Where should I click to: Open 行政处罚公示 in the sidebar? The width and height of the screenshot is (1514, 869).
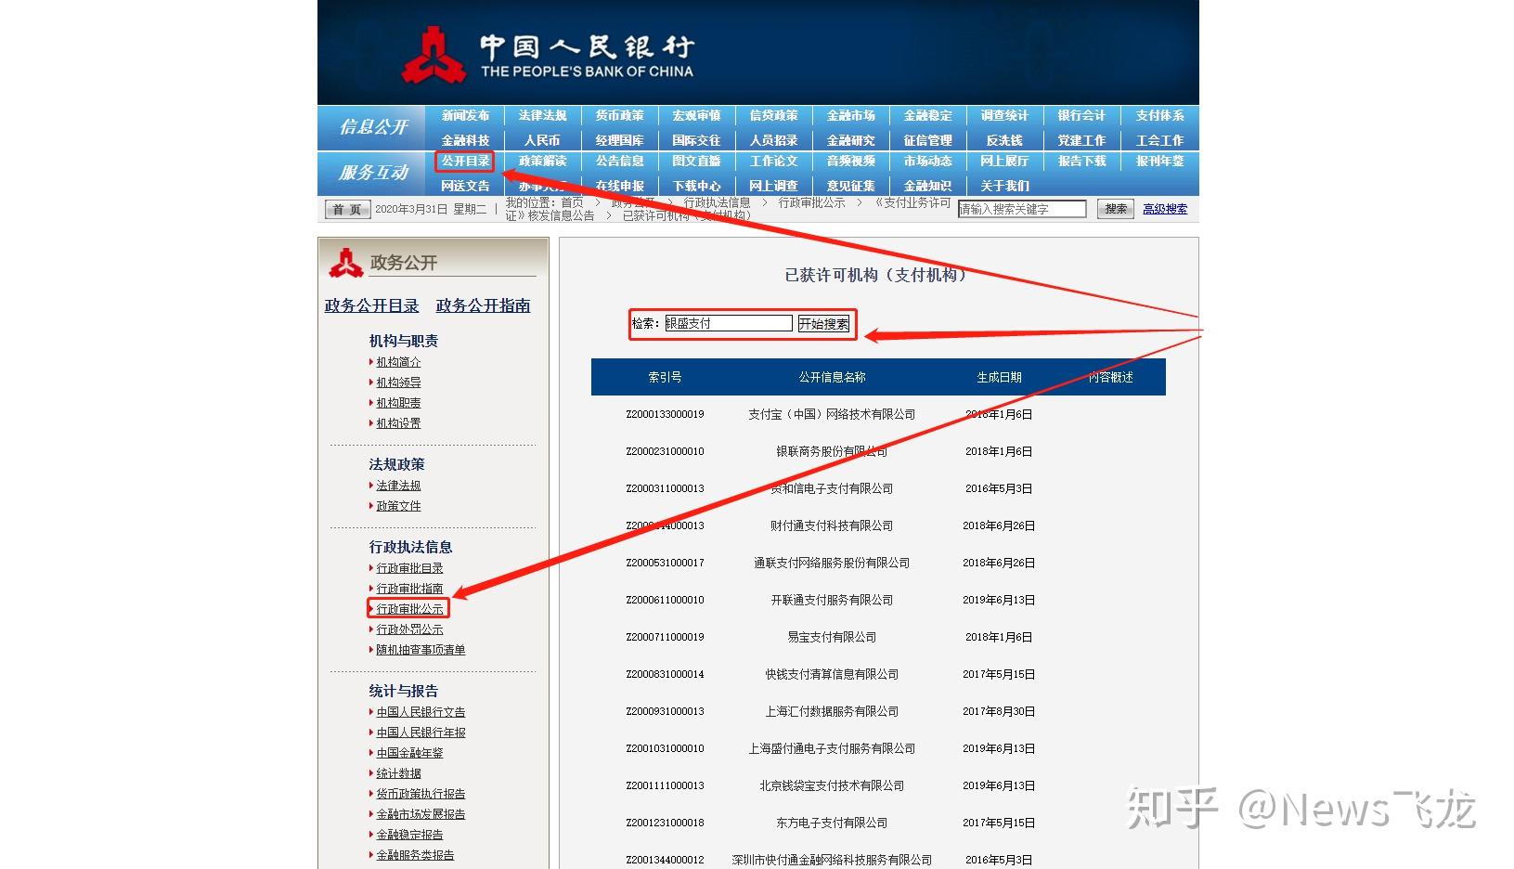(409, 629)
